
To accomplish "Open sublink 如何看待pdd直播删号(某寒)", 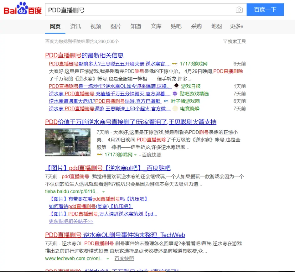I will (x=91, y=206).
